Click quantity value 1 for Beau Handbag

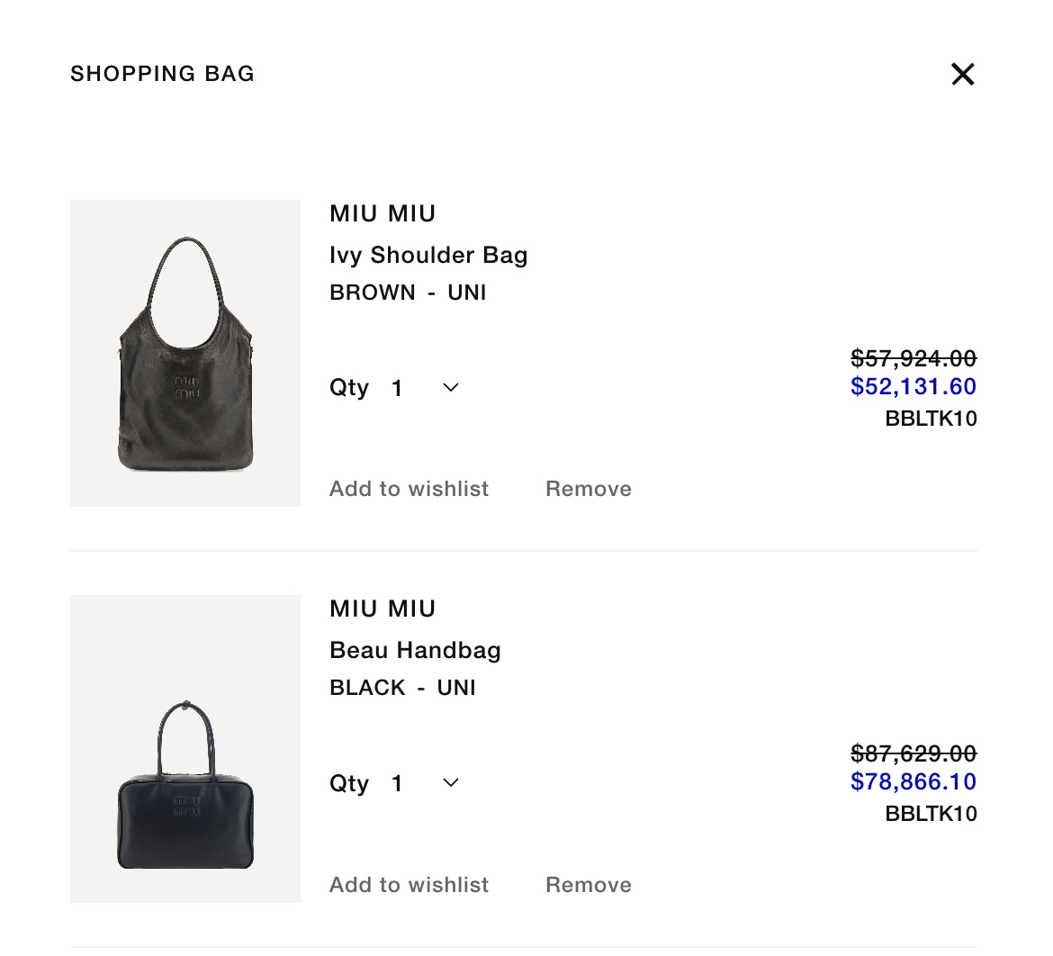coord(397,783)
